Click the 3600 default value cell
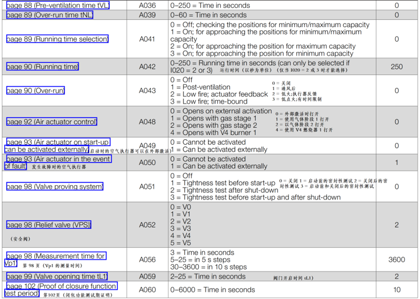The width and height of the screenshot is (420, 299). pyautogui.click(x=396, y=260)
